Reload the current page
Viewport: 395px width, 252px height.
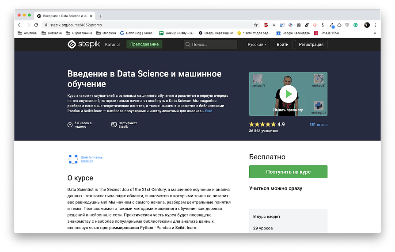pyautogui.click(x=36, y=25)
